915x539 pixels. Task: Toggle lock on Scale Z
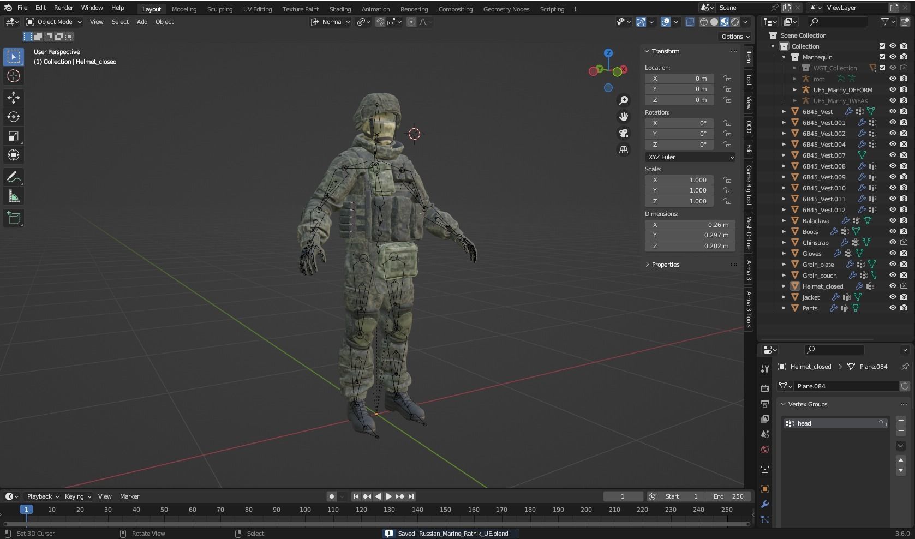[727, 201]
